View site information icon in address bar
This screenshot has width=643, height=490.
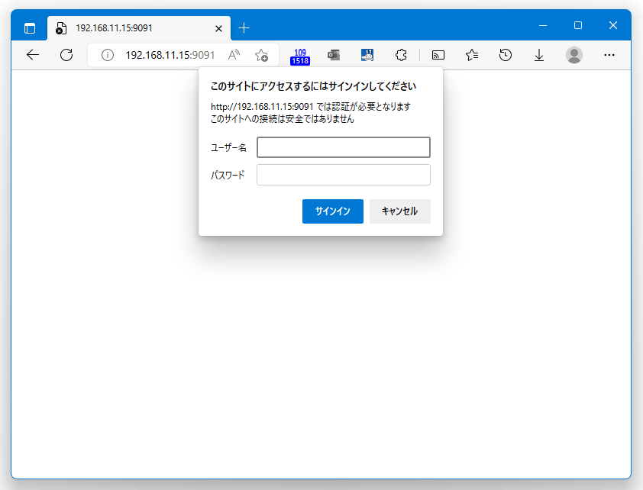tap(108, 55)
